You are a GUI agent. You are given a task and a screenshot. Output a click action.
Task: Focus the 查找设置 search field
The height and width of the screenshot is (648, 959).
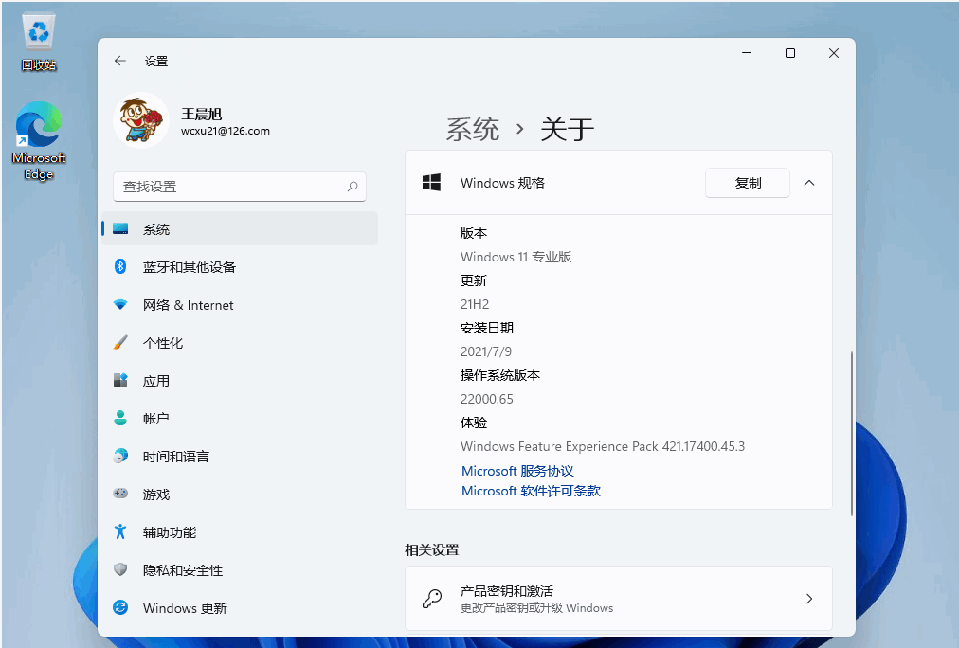[x=240, y=187]
